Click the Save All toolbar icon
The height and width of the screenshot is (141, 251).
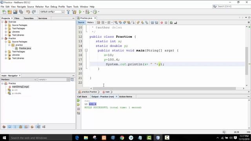click(x=21, y=12)
